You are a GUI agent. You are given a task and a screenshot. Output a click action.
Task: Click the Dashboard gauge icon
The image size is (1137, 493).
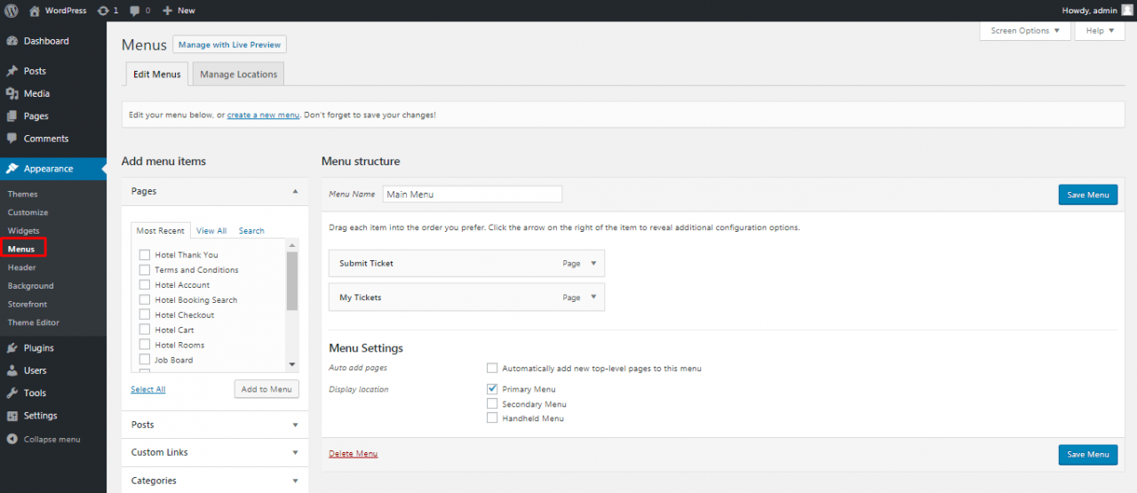point(12,41)
